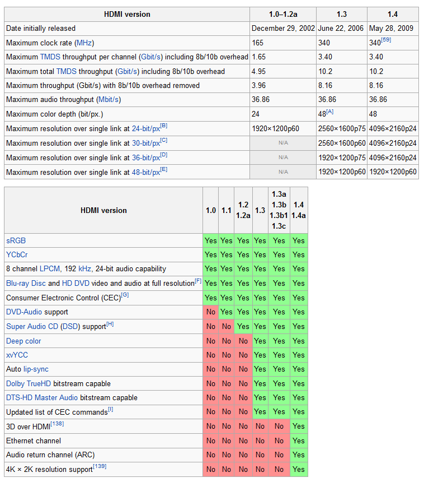Open TMDS link in maximum total throughput row

coord(66,71)
